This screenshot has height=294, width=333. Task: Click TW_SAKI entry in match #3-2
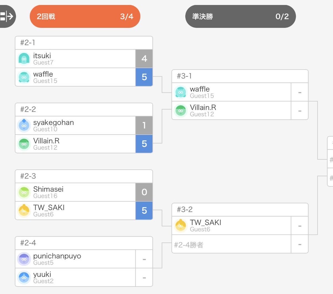pos(231,226)
